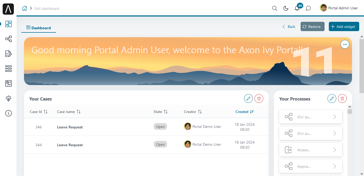Expand the Access process chevron

point(335,150)
